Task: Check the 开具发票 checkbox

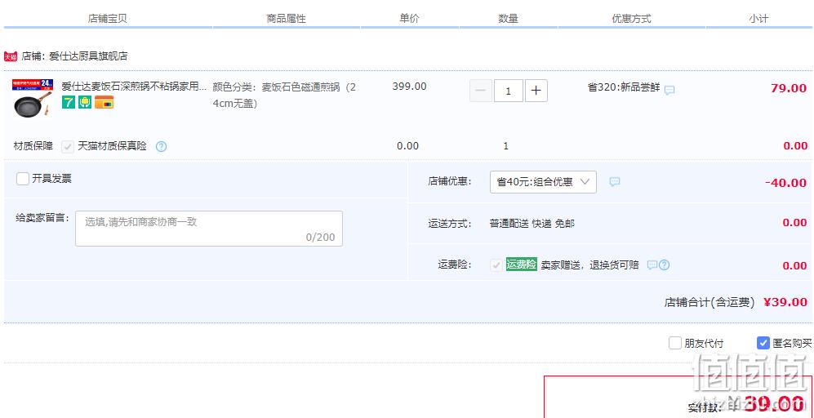Action: point(22,179)
